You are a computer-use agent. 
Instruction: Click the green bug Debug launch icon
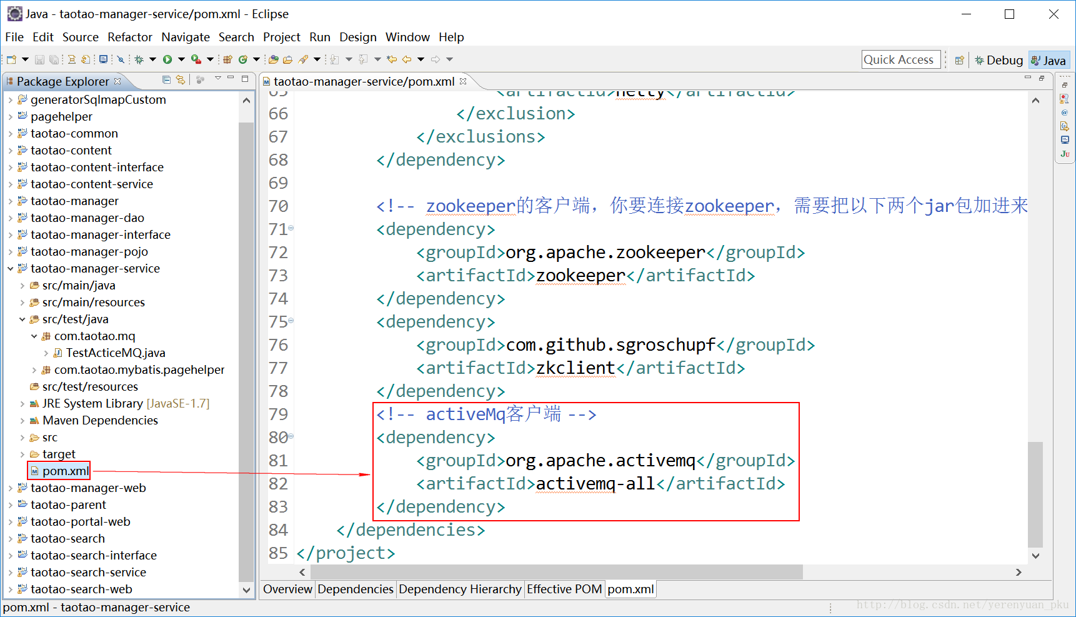click(139, 59)
